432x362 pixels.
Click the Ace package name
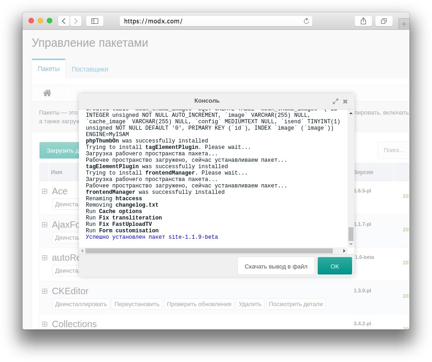tap(60, 191)
